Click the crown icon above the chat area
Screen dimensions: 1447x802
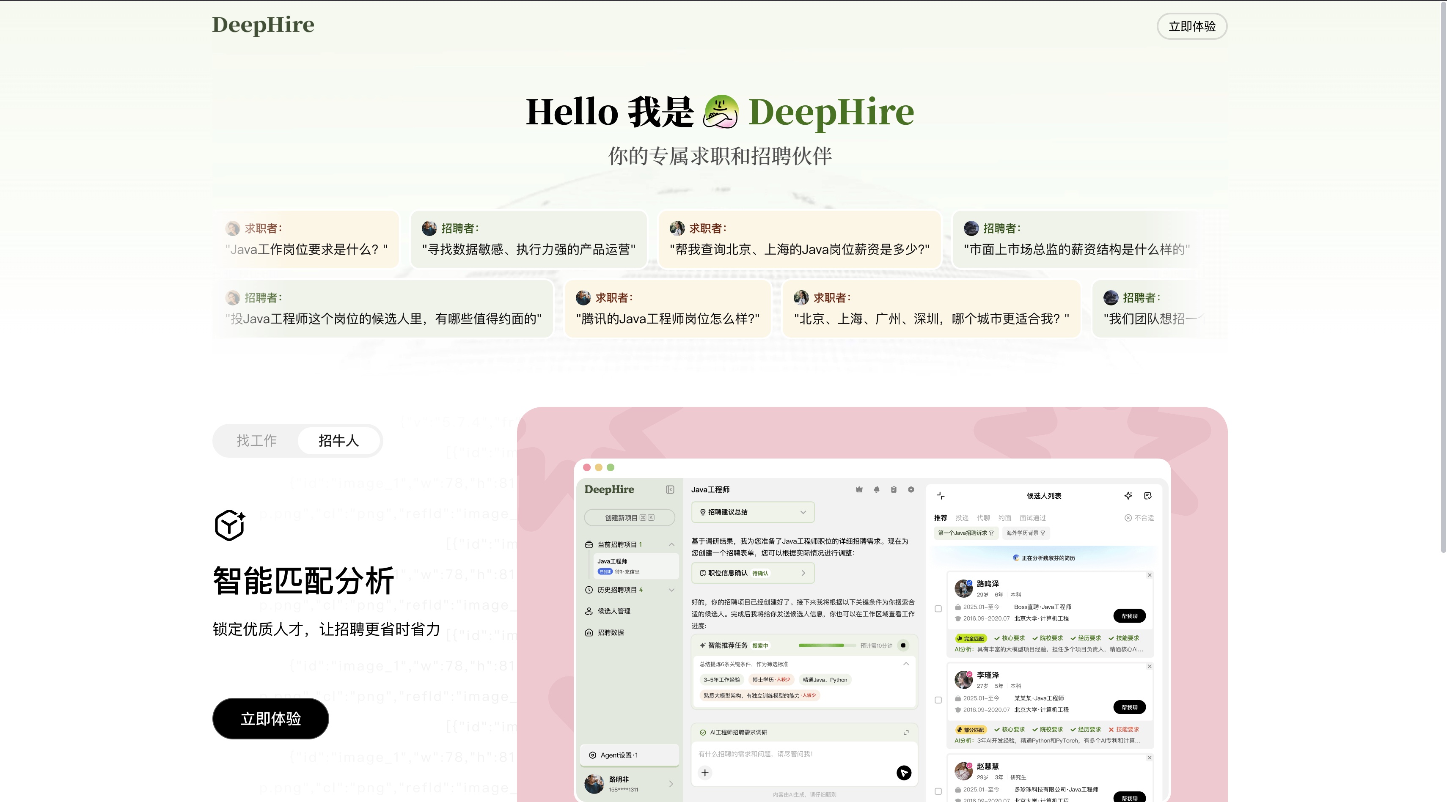tap(859, 489)
